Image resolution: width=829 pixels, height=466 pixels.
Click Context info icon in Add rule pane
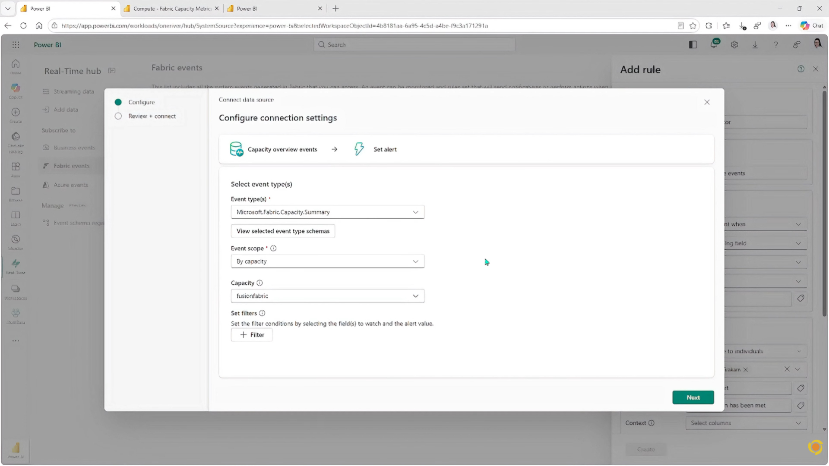click(x=652, y=423)
